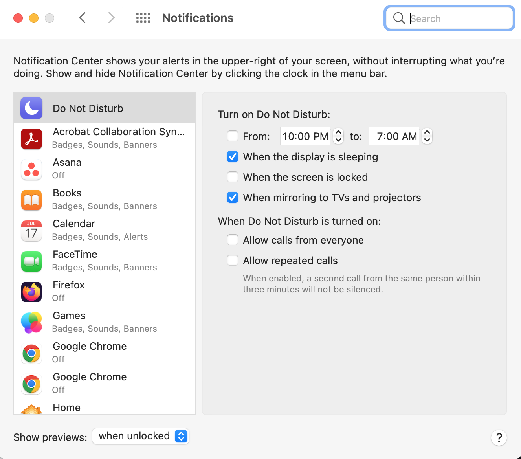Enable Allow calls from everyone

pos(233,240)
